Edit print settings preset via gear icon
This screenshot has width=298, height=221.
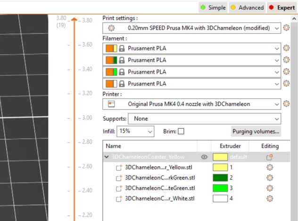coord(286,27)
